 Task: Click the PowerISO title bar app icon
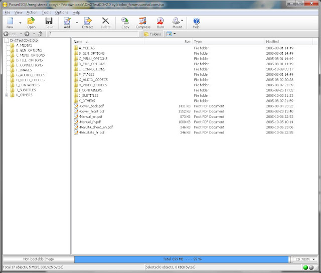[x=5, y=5]
